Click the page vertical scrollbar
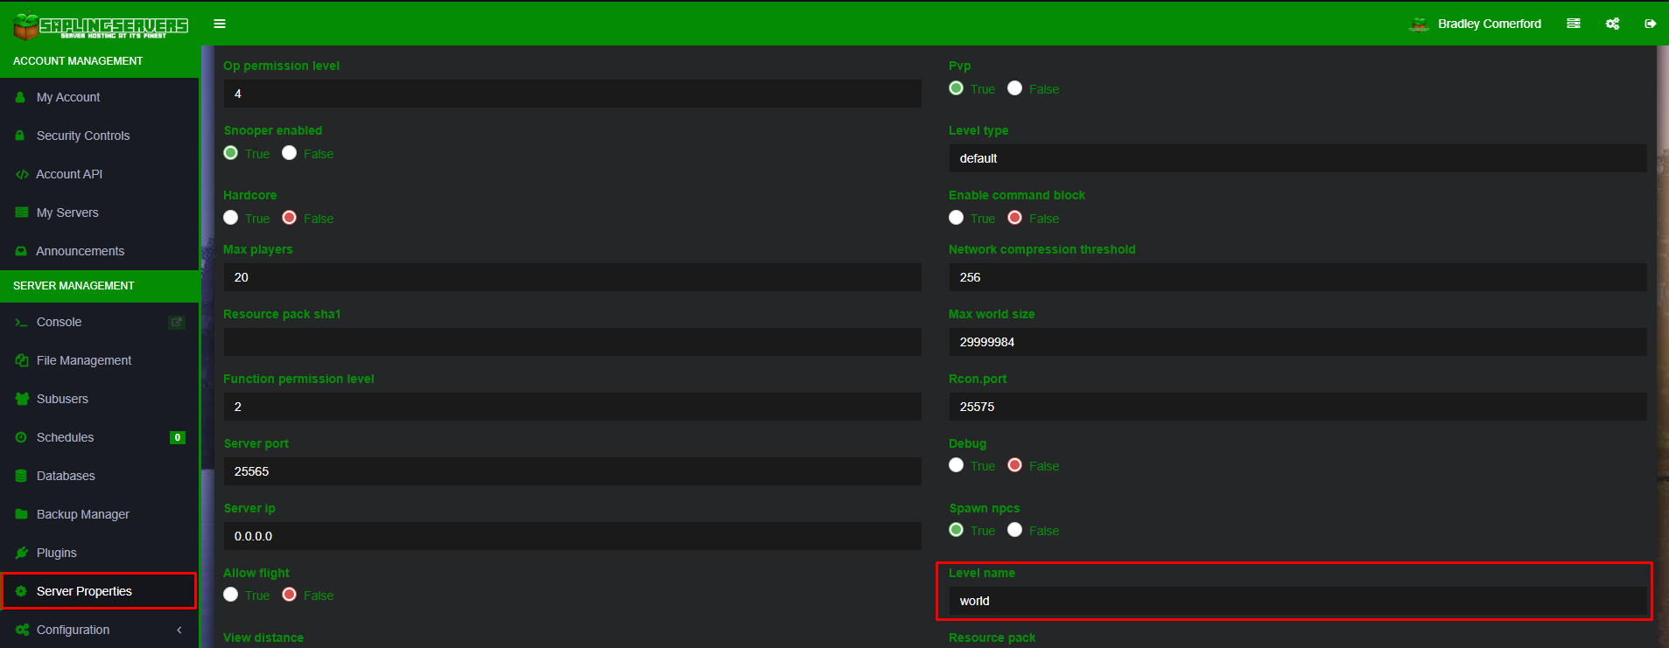1669x648 pixels. (x=1663, y=346)
